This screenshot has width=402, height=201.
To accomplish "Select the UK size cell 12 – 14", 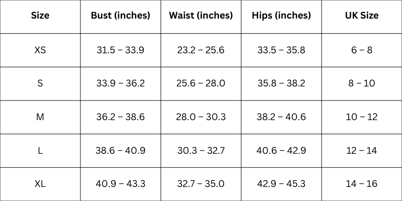I will 362,150.
